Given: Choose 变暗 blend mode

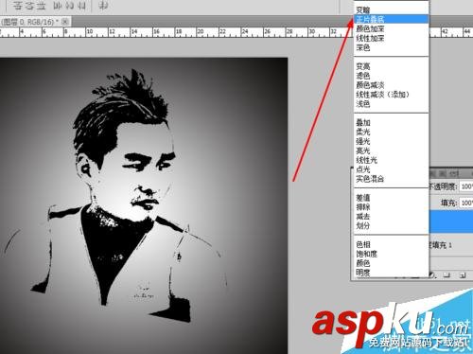Looking at the screenshot, I should [391, 9].
